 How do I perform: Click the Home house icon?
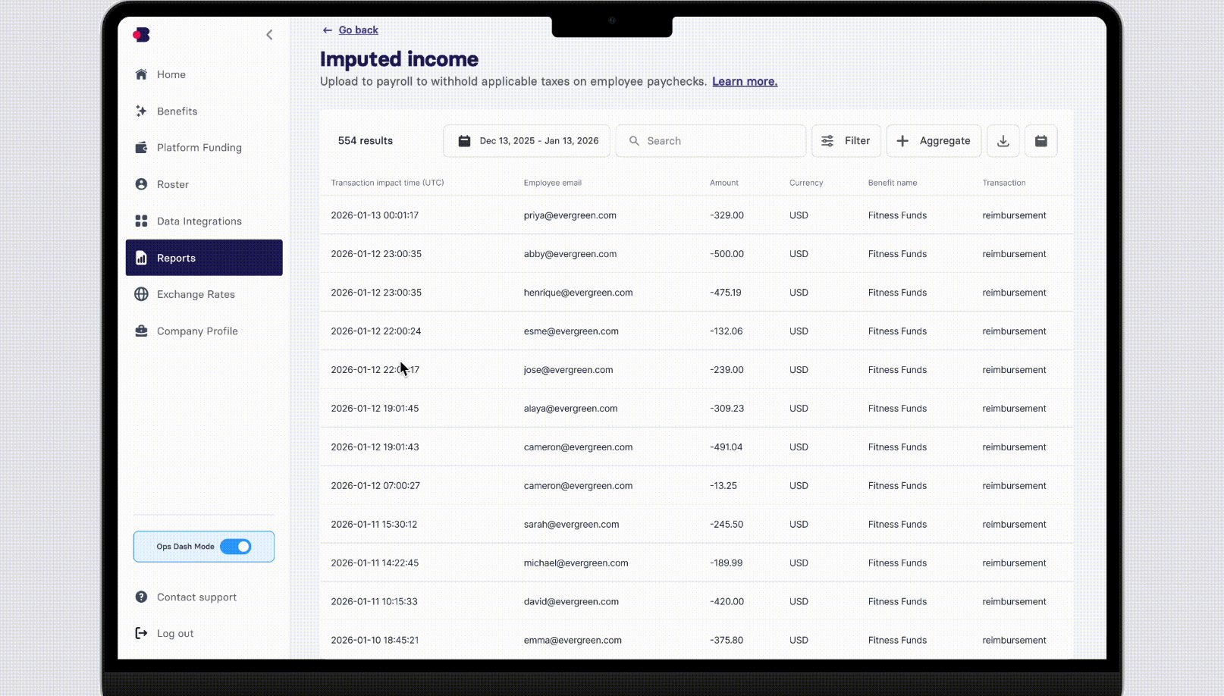pos(141,74)
